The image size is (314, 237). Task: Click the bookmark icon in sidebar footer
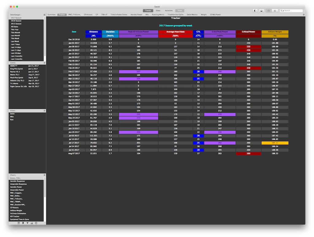(x=23, y=223)
